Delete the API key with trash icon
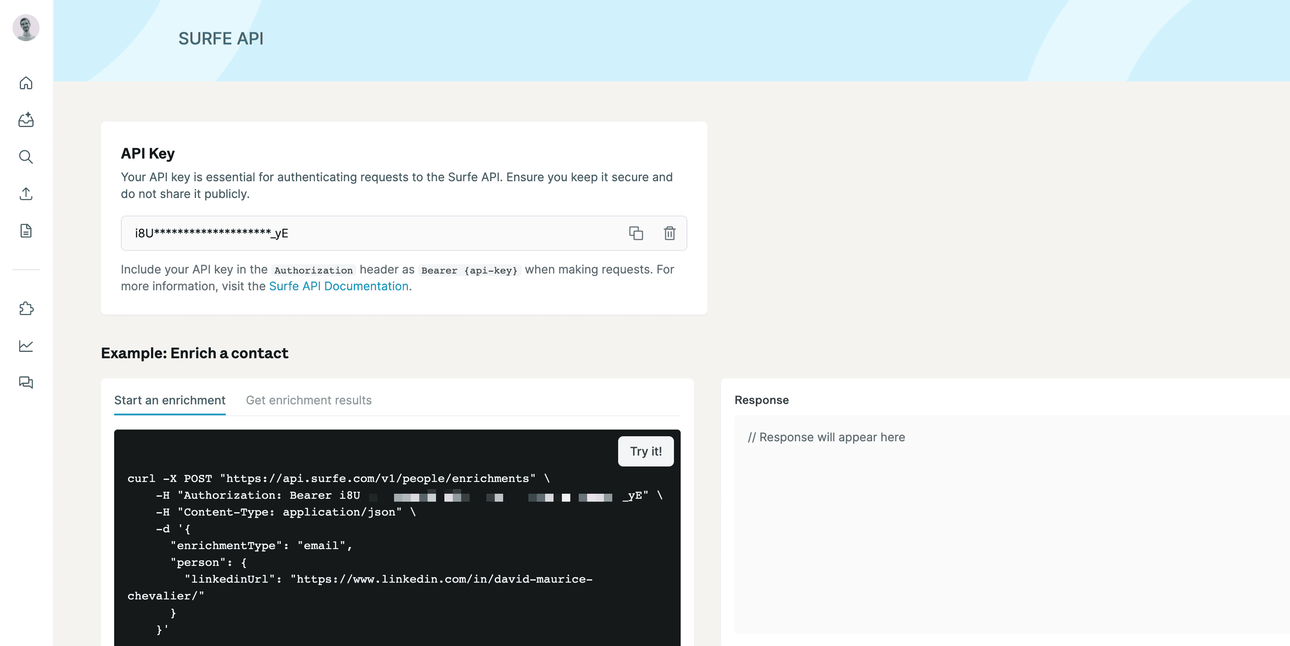The width and height of the screenshot is (1290, 646). (669, 233)
